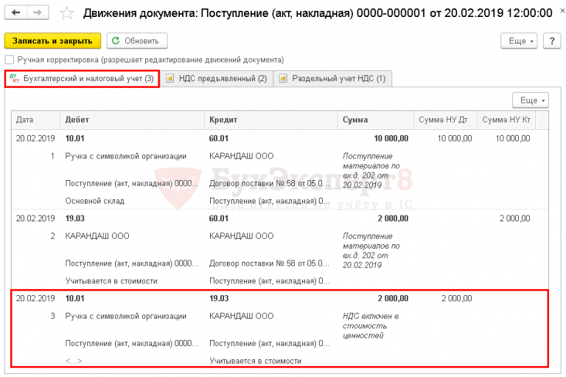The image size is (566, 377).
Task: Enable Ручная корректировка checkbox
Action: click(10, 60)
